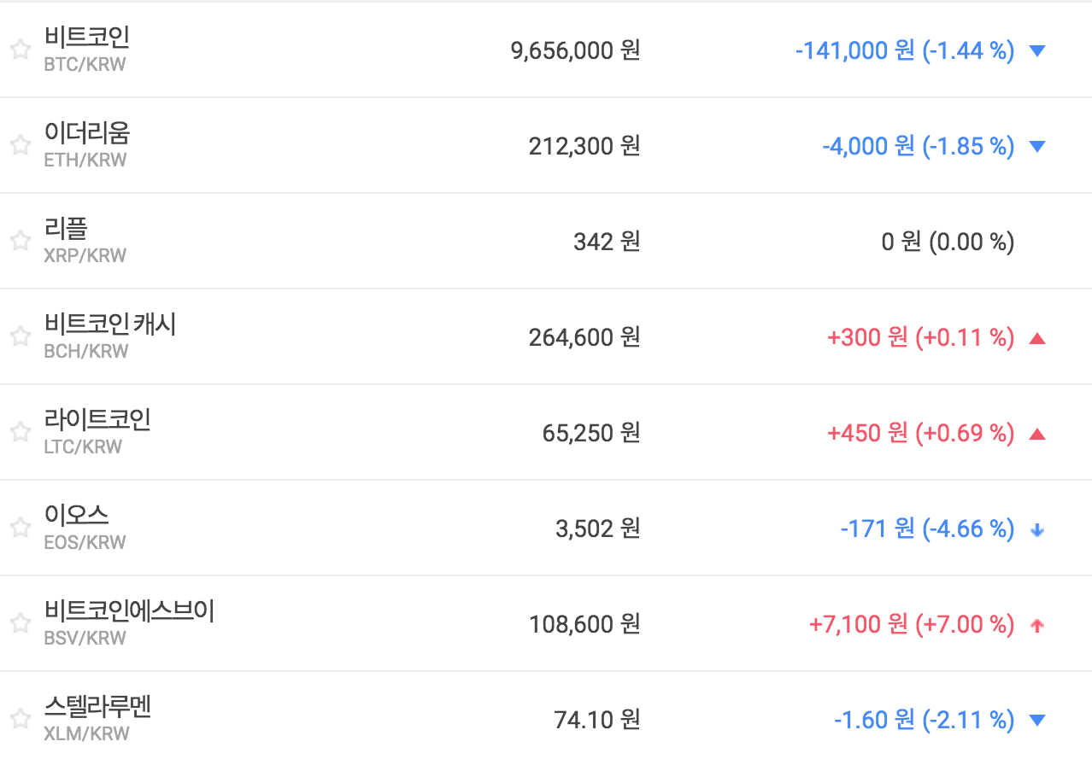Add BSV/KRW to favorites with star

pos(21,623)
